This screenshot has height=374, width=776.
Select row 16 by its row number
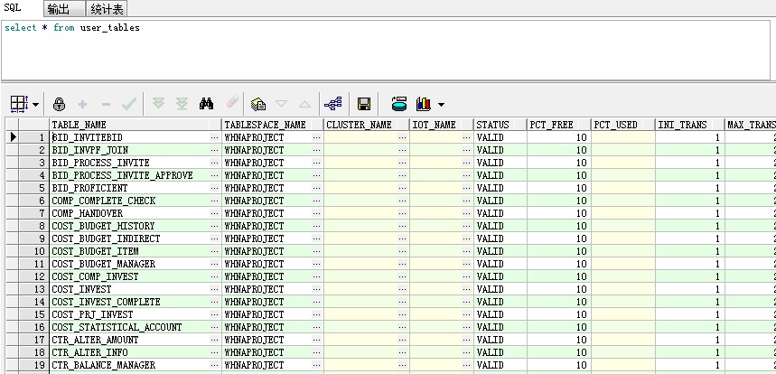33,328
